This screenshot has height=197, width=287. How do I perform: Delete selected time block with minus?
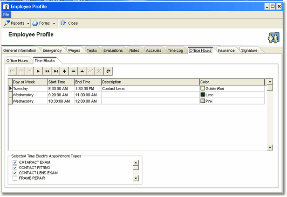pyautogui.click(x=73, y=71)
